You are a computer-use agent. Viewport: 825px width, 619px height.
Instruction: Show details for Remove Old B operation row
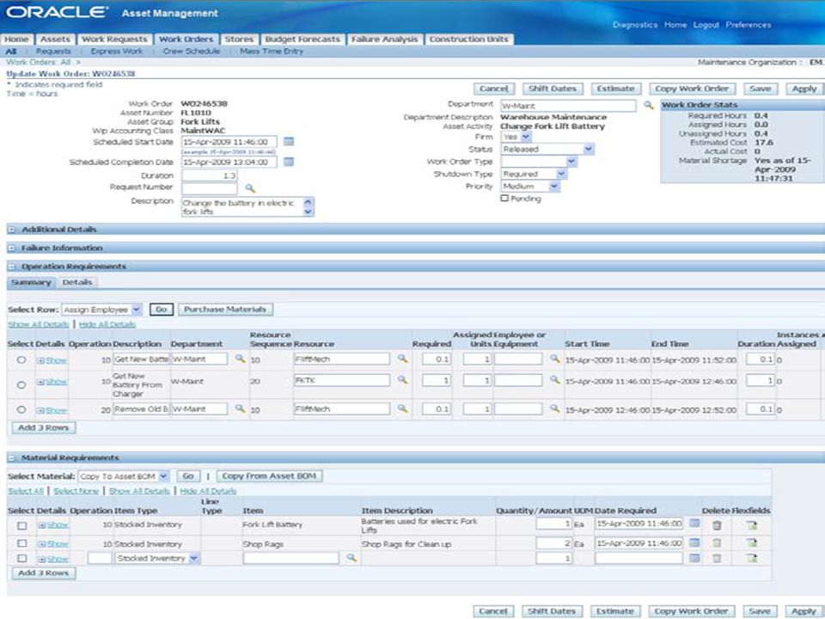(x=52, y=410)
